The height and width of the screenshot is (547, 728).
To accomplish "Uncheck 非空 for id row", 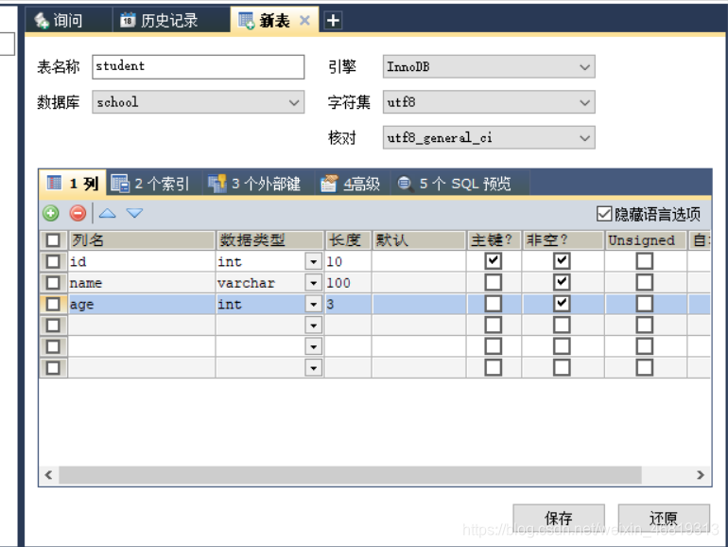I will [x=562, y=261].
